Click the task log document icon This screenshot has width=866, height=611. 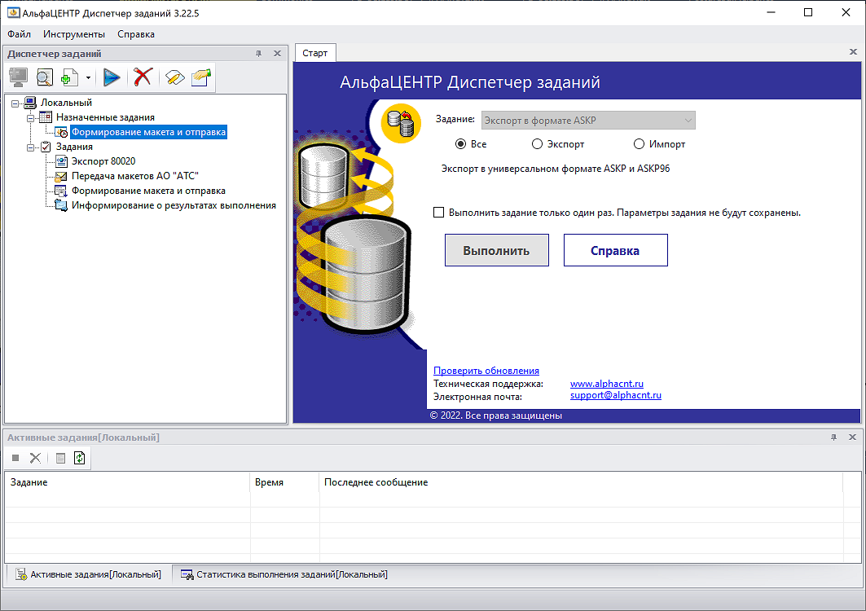(61, 458)
